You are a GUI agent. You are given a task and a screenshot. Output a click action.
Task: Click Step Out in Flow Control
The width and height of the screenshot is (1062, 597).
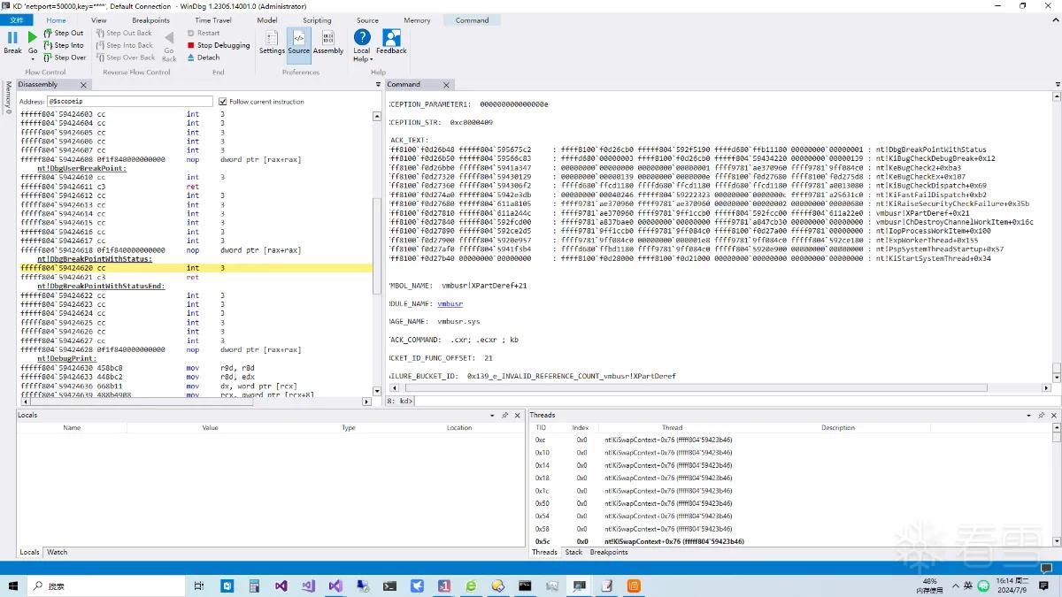click(63, 33)
